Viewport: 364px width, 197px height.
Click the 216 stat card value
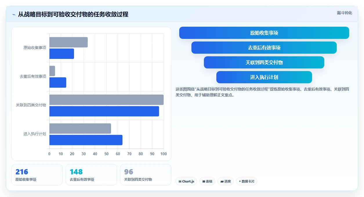point(22,172)
